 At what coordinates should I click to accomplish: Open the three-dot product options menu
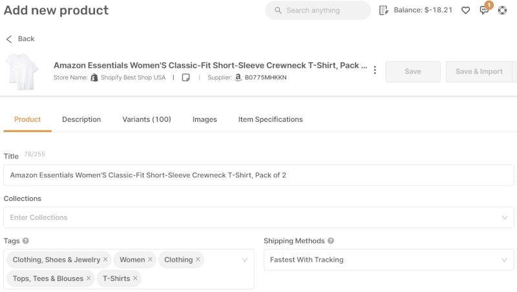click(x=375, y=71)
